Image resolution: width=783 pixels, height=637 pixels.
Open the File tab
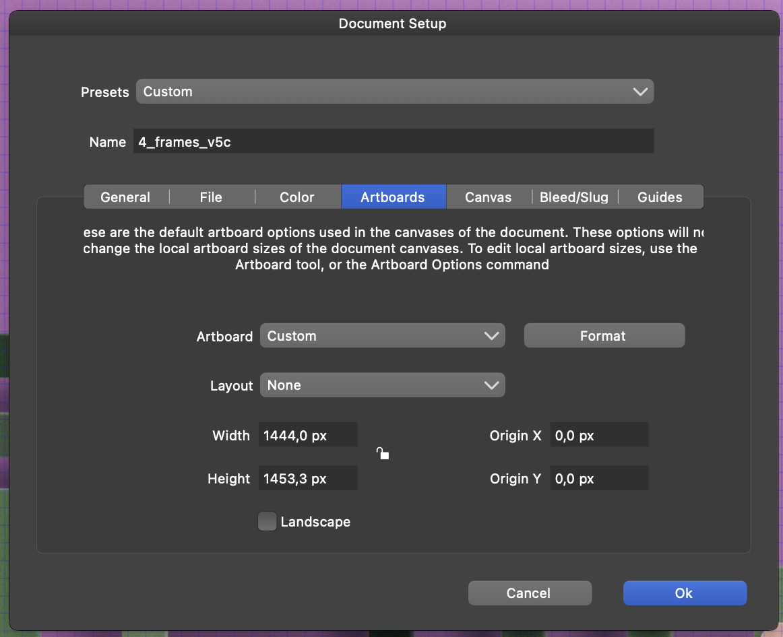click(x=211, y=197)
